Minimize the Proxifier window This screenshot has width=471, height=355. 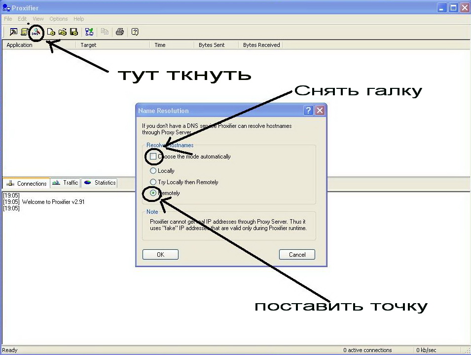(x=441, y=8)
